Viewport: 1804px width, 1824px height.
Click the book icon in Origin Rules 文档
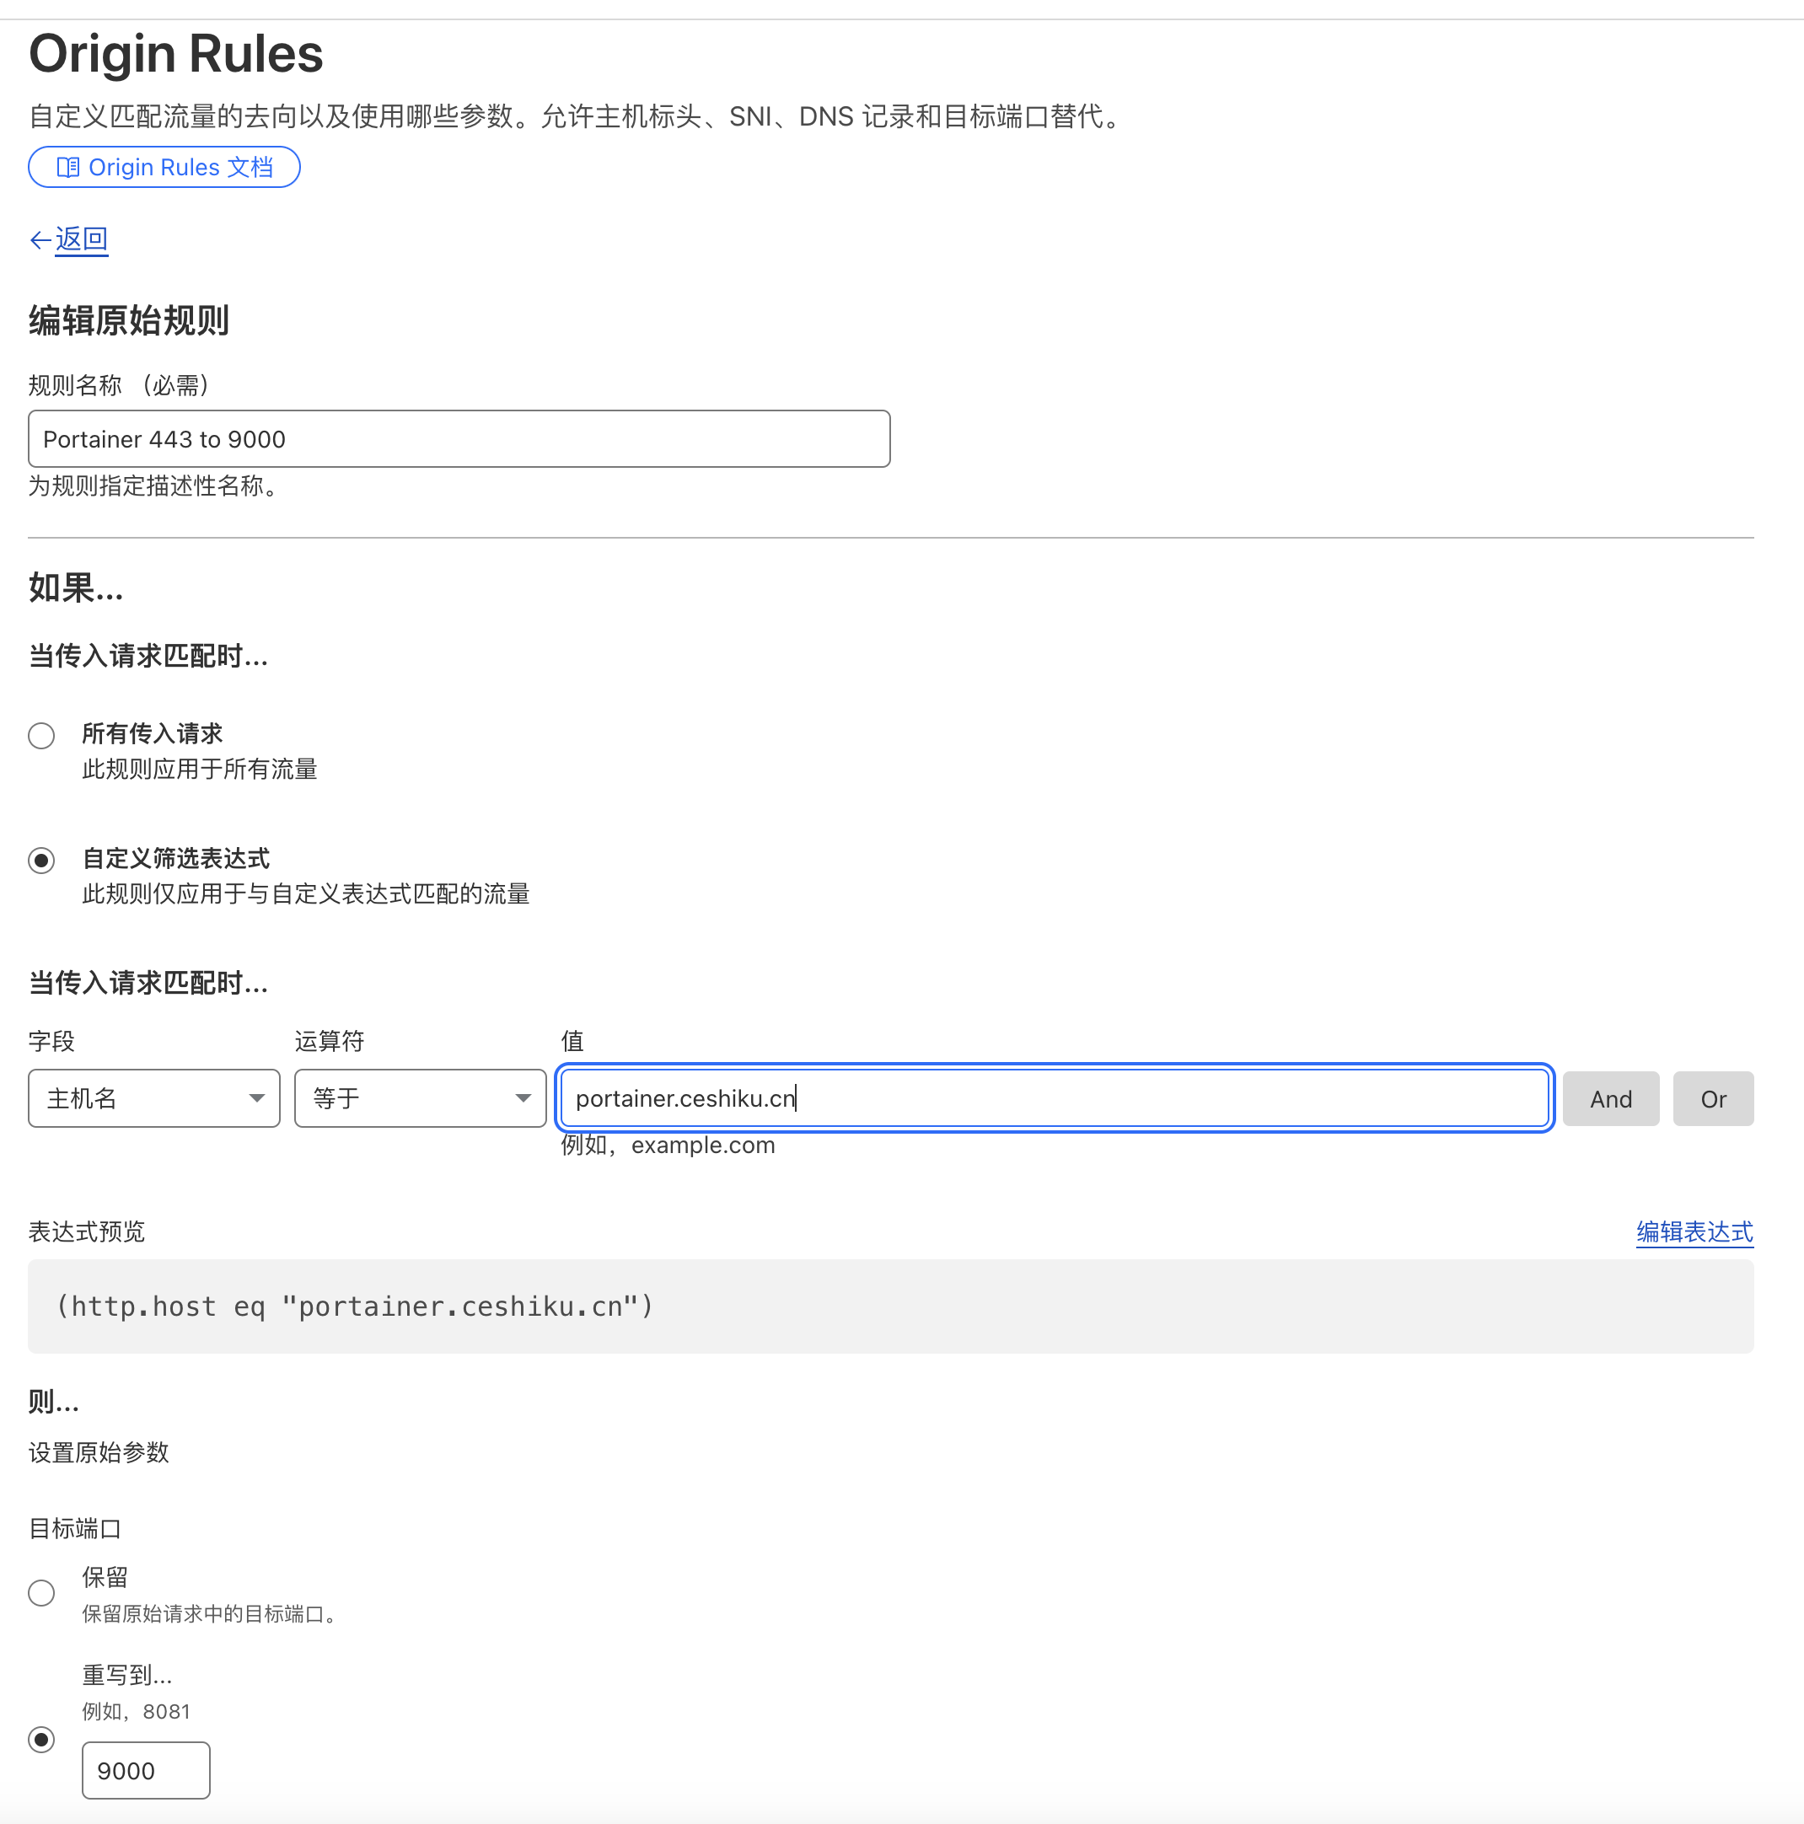[68, 167]
